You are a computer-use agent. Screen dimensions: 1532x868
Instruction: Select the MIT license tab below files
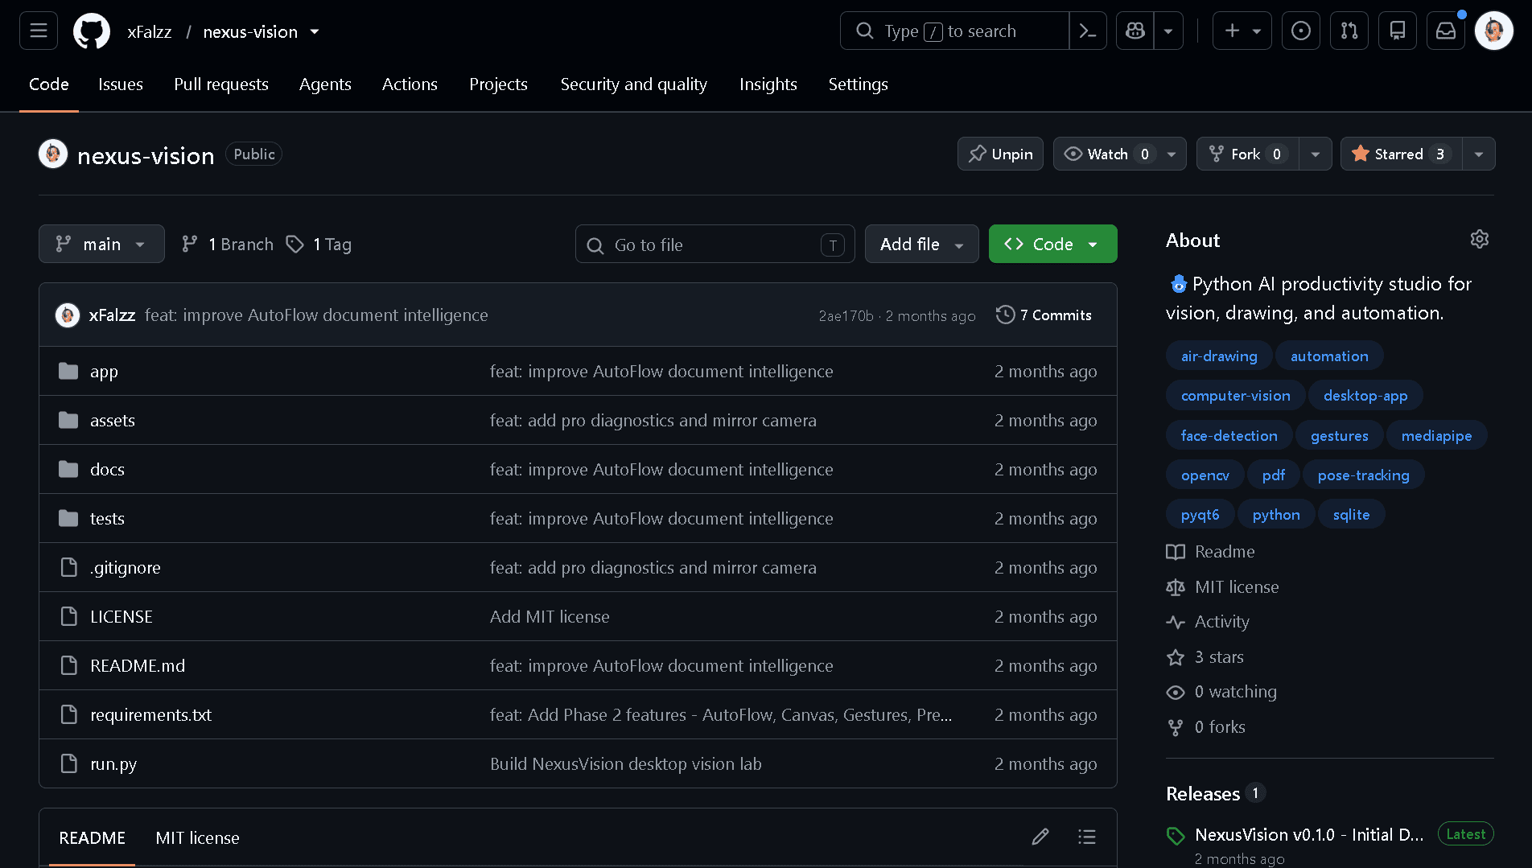197,837
